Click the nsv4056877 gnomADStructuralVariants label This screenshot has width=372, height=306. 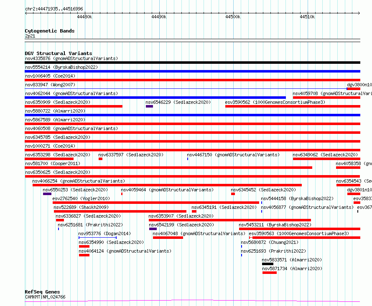[307, 207]
